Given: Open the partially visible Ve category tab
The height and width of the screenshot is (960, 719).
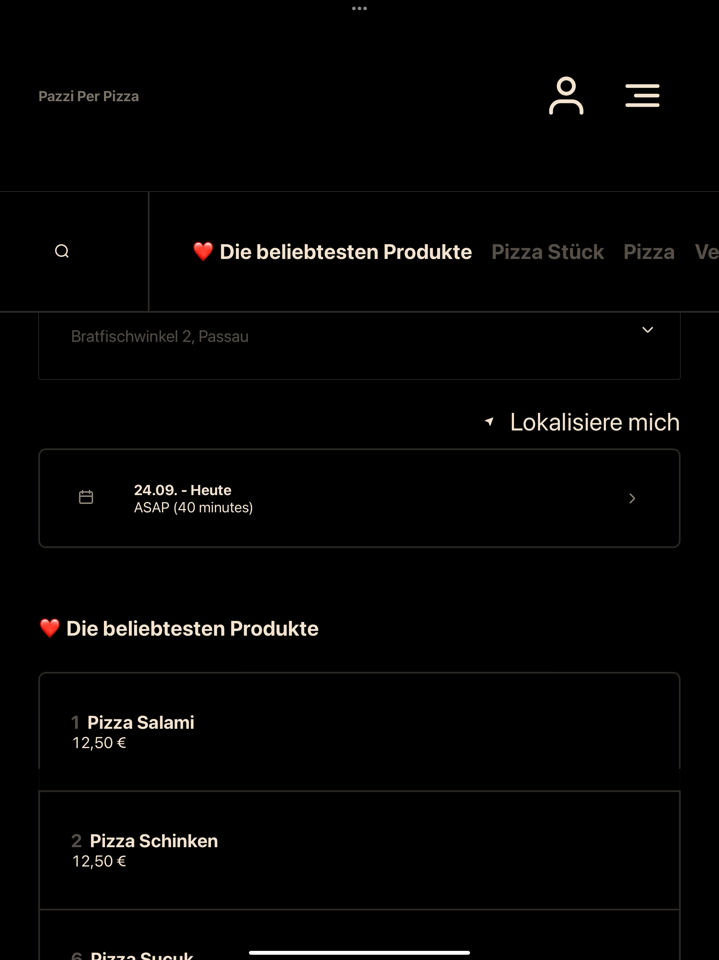Looking at the screenshot, I should [707, 252].
